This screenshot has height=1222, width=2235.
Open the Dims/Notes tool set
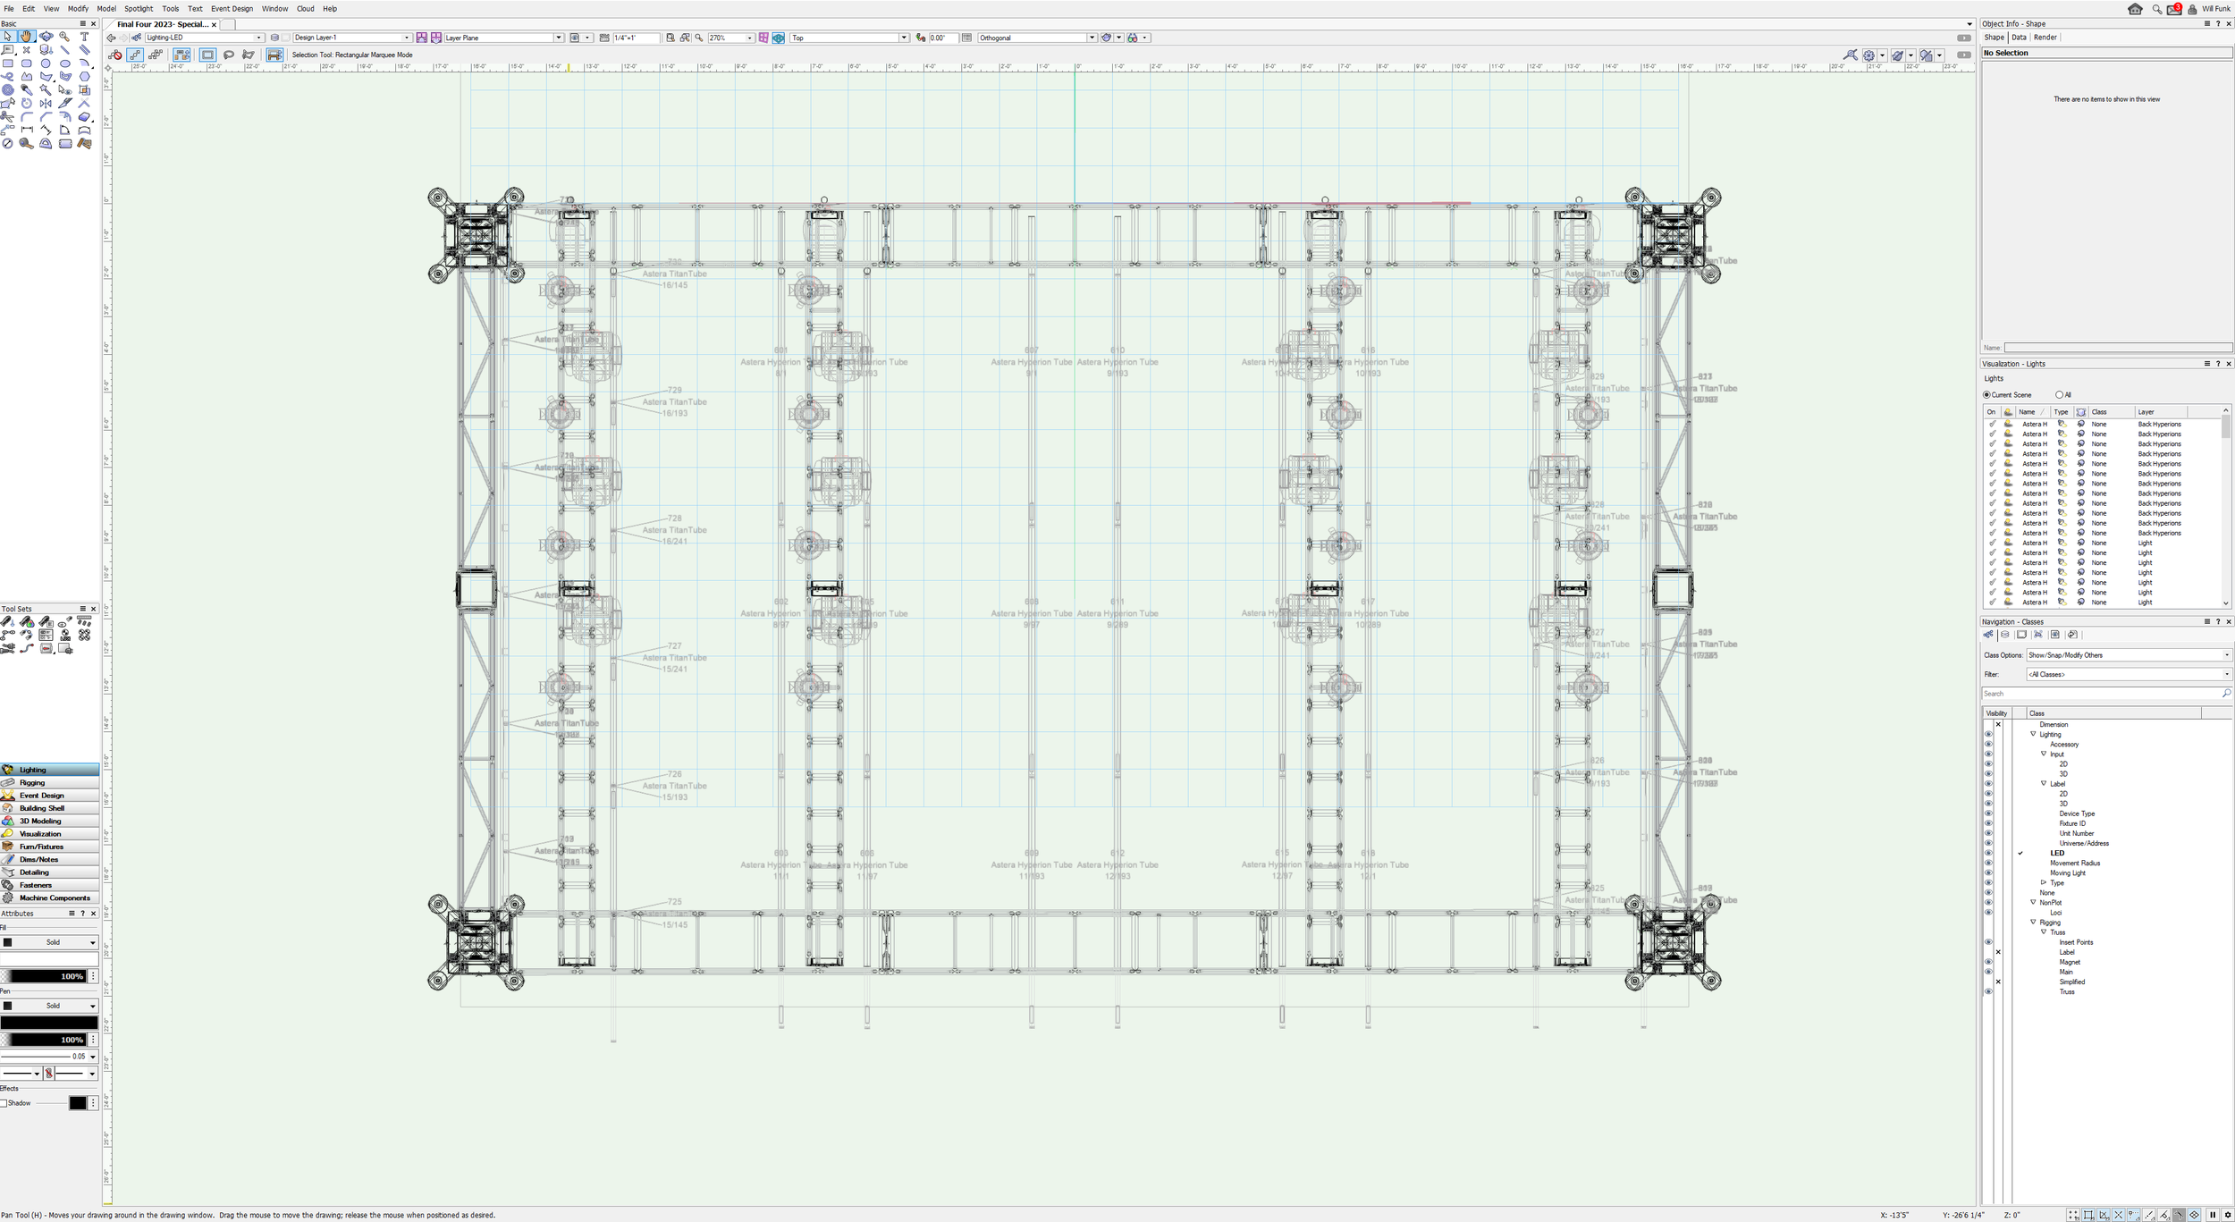tap(38, 859)
